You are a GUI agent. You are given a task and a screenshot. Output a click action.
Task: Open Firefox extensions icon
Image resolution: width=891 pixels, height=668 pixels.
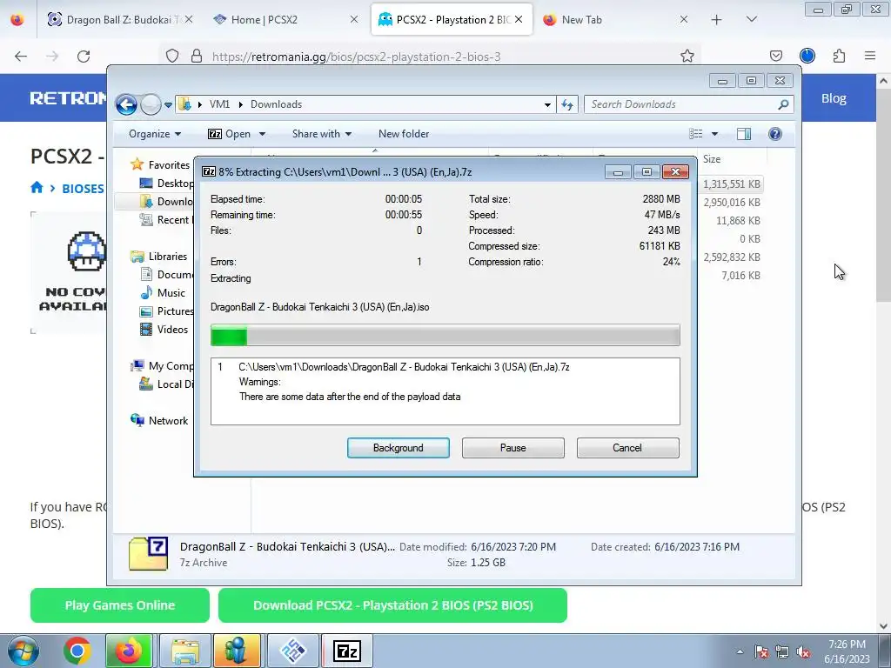tap(839, 56)
